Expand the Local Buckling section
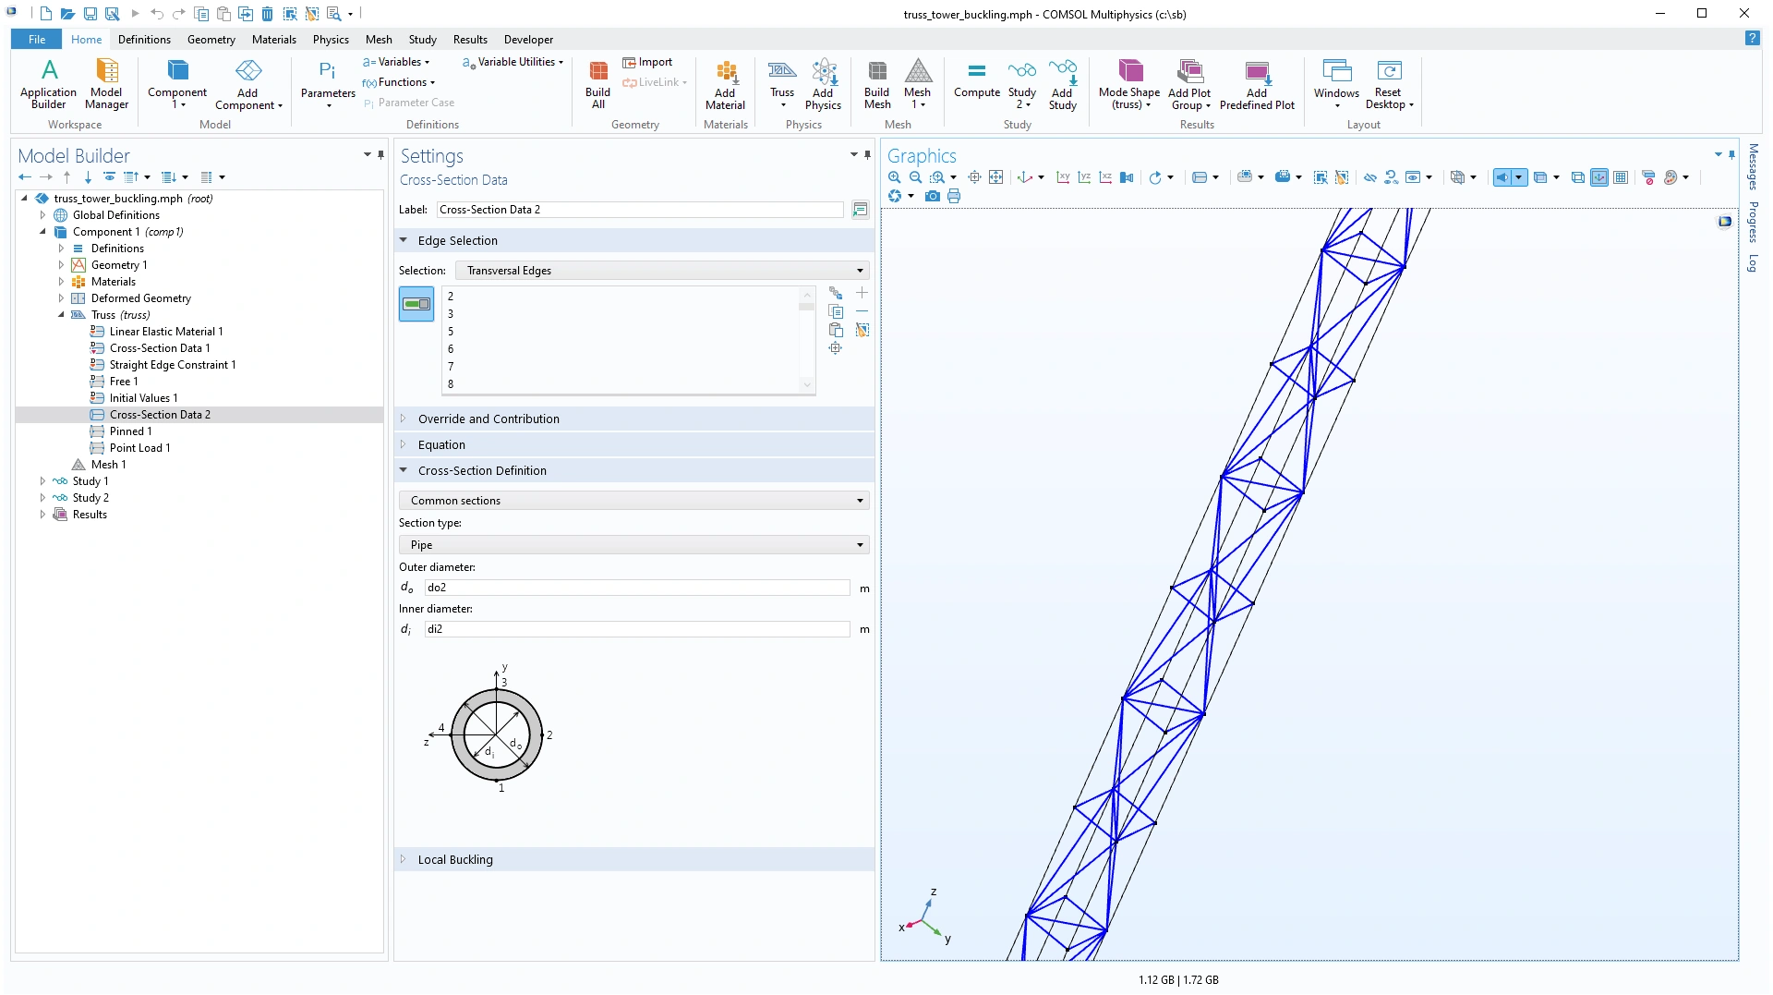 [455, 859]
